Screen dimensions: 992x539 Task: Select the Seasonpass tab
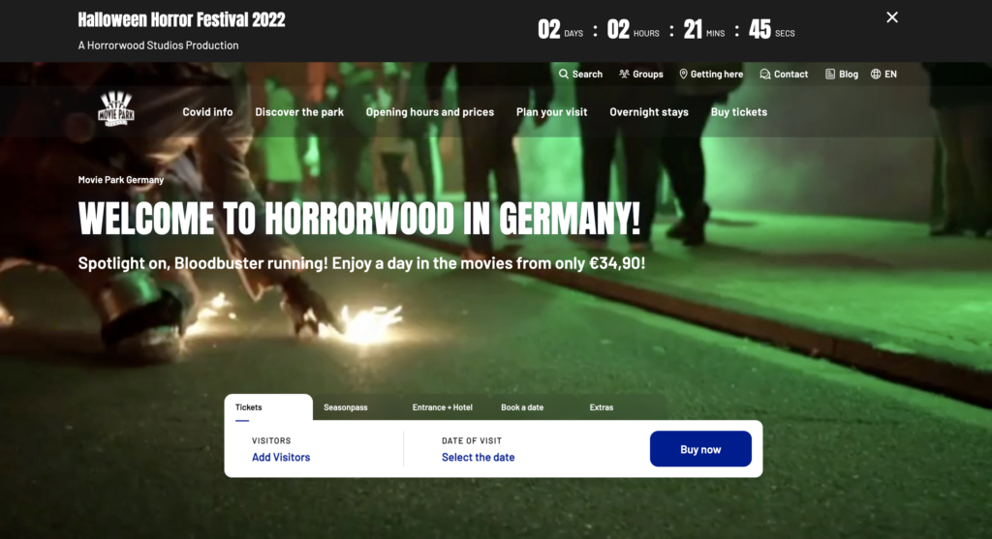click(x=346, y=407)
